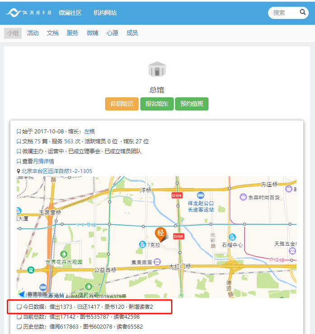Click the 祥龙赵公口 bus station icon on map
315x334 pixels.
click(201, 196)
